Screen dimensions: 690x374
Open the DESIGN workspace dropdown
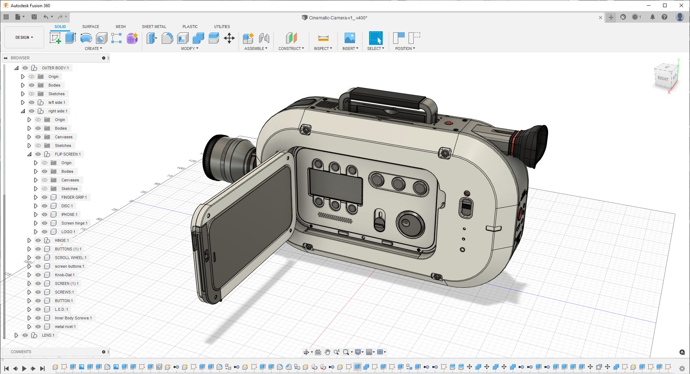(24, 37)
